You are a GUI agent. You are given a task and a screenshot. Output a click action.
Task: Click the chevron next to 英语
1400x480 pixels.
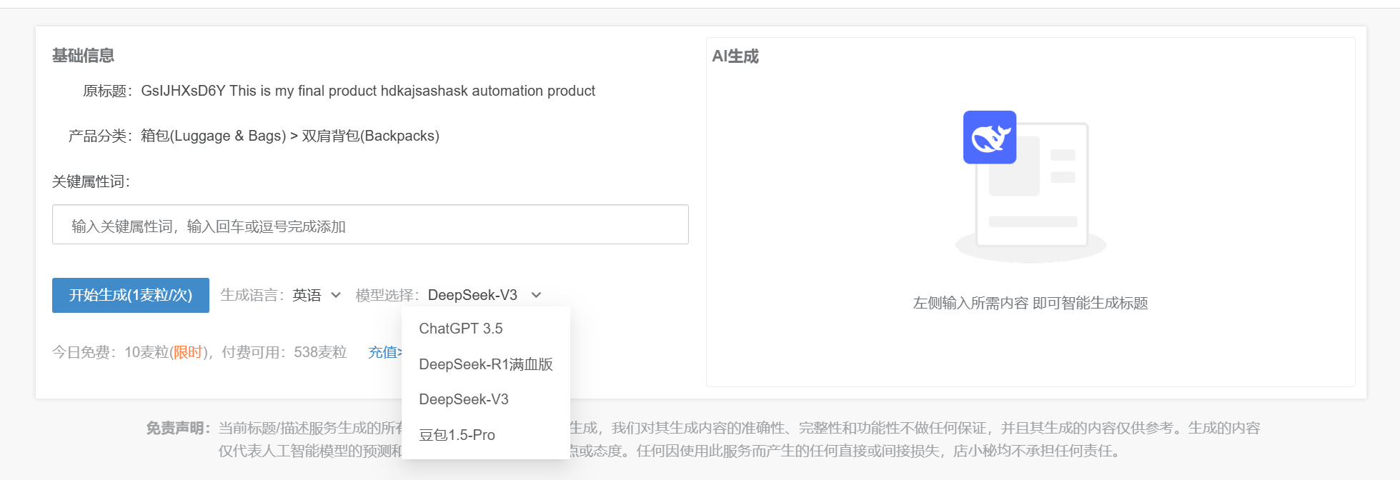337,294
